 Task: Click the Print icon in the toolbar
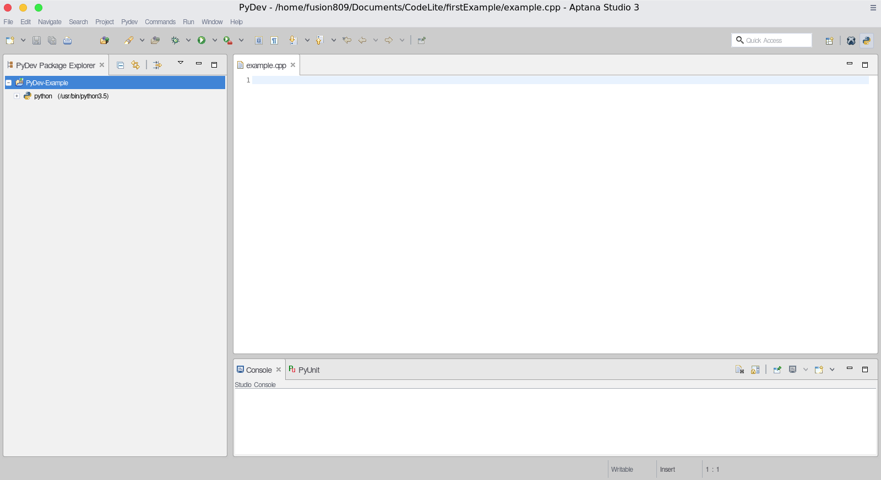point(67,40)
